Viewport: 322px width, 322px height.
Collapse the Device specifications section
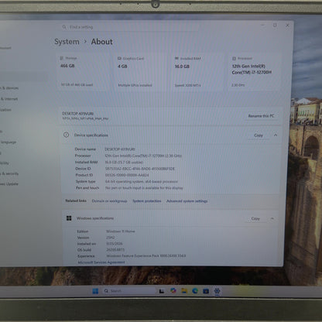(276, 135)
